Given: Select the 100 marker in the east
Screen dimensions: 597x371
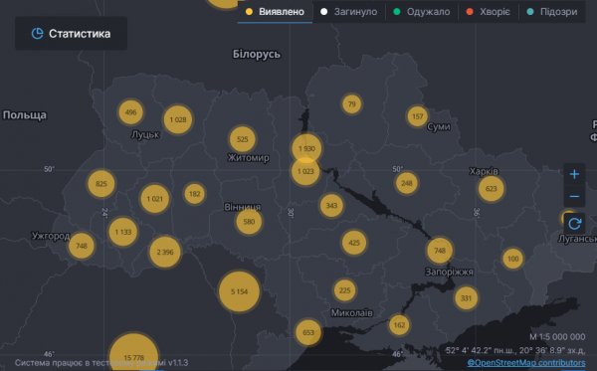Looking at the screenshot, I should pyautogui.click(x=512, y=259).
